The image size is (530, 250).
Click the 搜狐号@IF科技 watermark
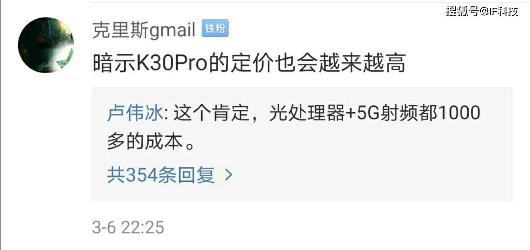pos(482,11)
